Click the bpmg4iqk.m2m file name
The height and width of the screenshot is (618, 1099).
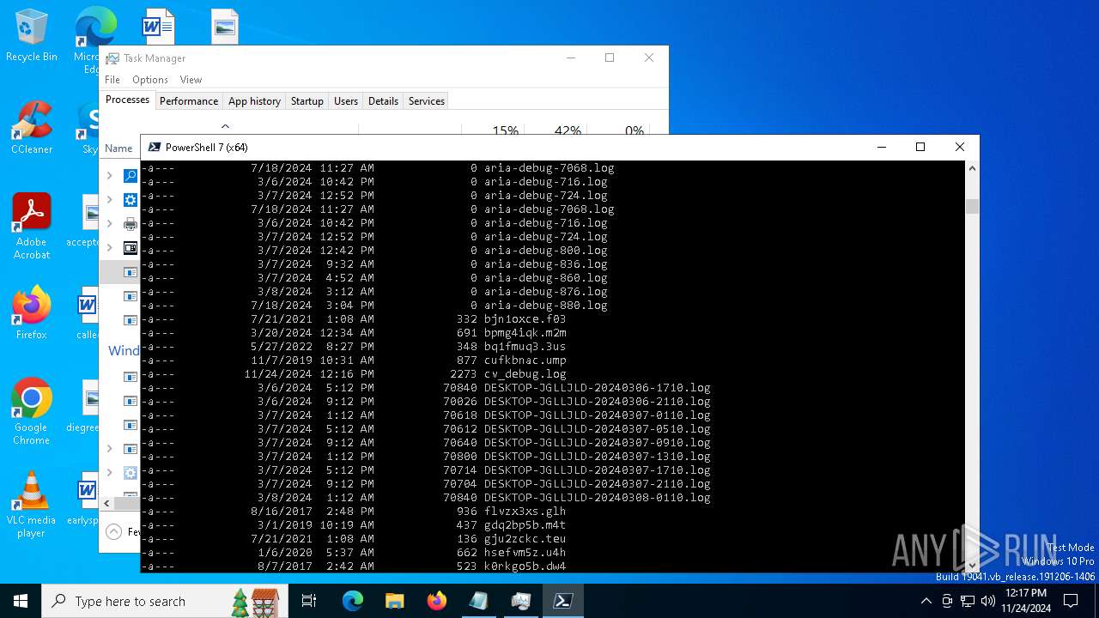point(525,333)
